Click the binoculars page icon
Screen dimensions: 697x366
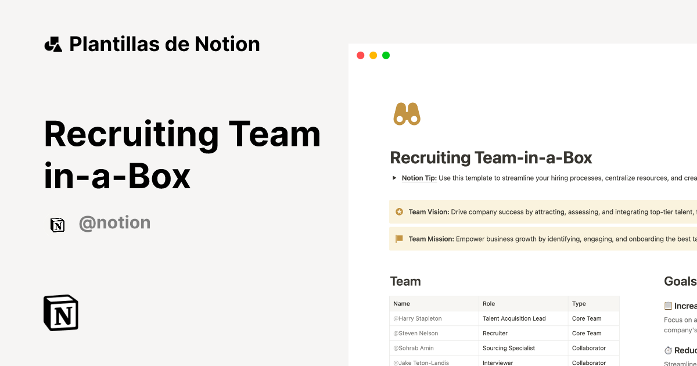pos(406,113)
